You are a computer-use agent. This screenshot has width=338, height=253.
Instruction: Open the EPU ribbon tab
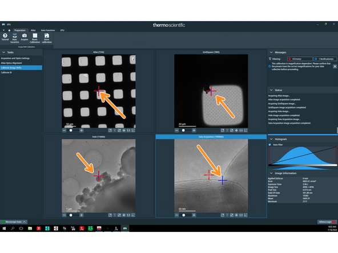pos(62,30)
